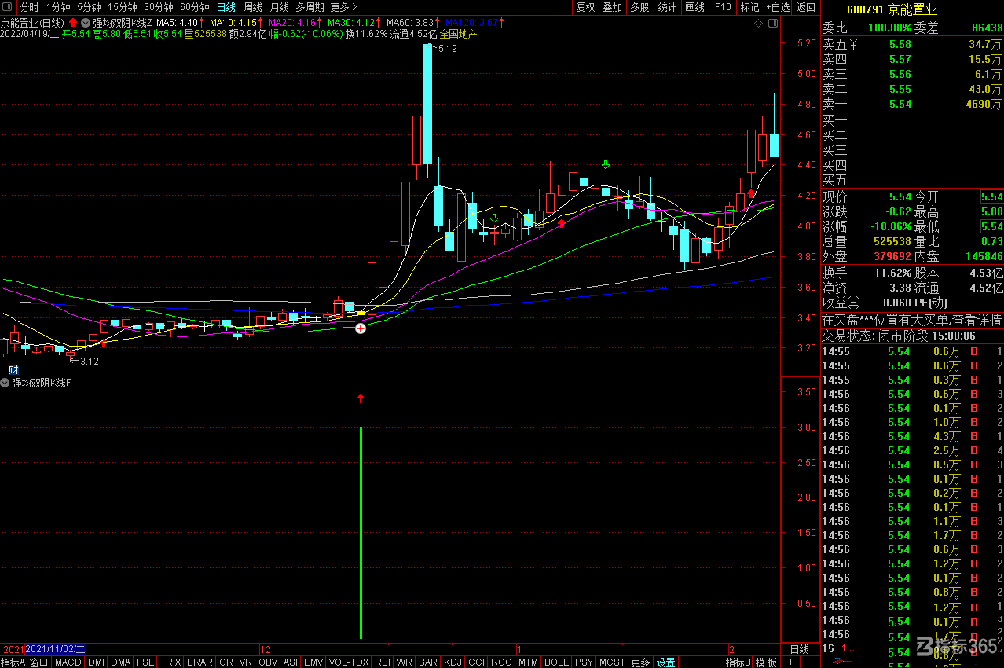Click the ¥ symbol next to 卖五

point(852,45)
